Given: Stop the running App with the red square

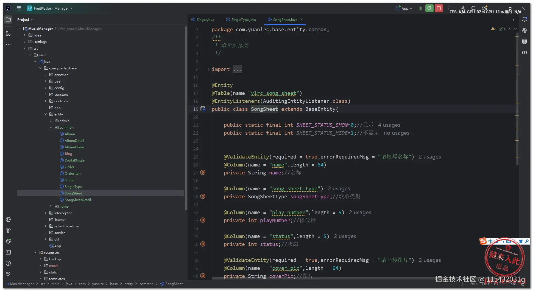Looking at the screenshot, I should point(439,8).
